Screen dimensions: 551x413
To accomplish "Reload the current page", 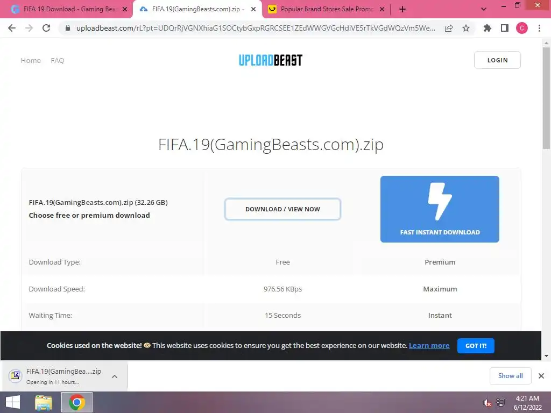I will click(46, 28).
